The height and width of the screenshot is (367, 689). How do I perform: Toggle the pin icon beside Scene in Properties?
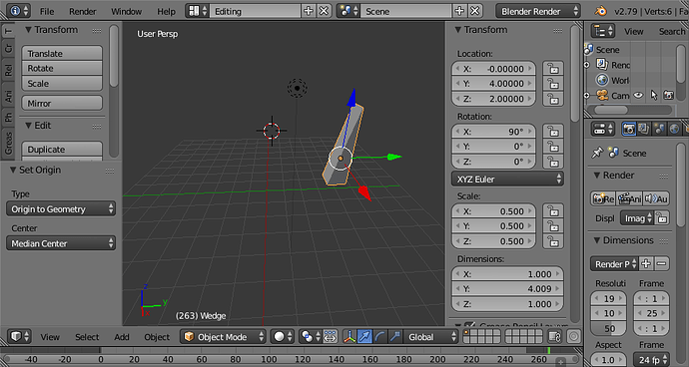tap(597, 153)
